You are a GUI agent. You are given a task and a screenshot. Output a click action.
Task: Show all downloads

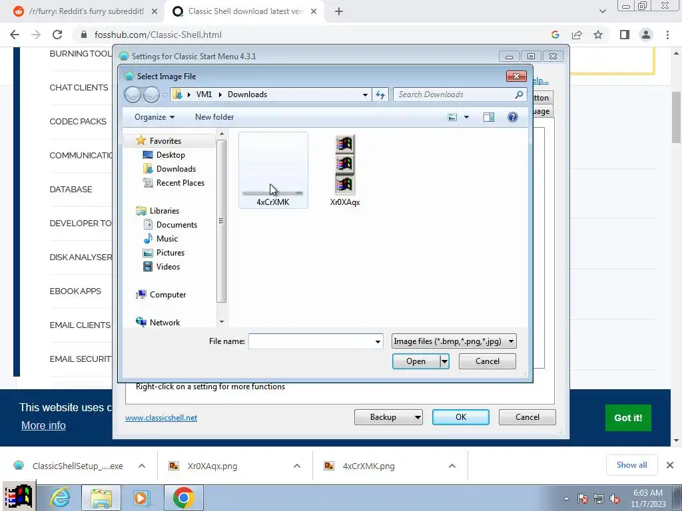[631, 465]
